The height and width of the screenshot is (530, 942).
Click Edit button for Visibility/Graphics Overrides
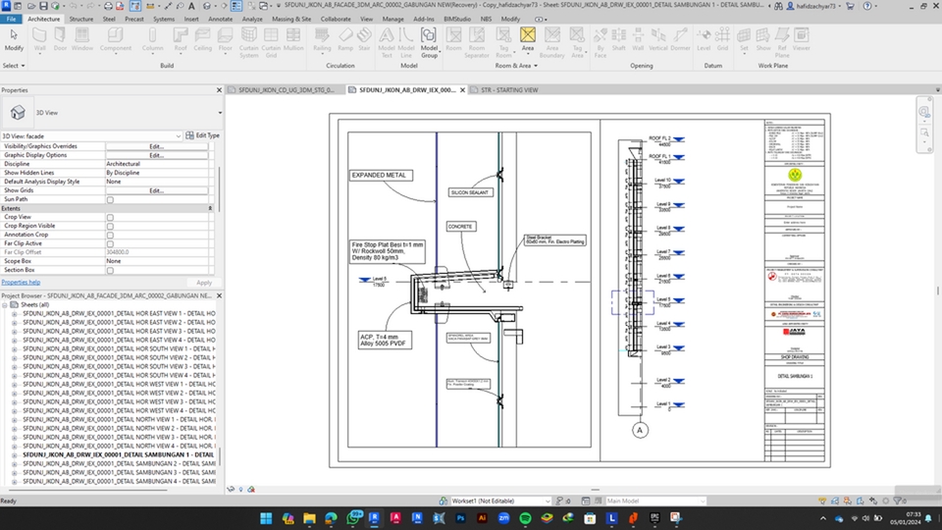(x=156, y=146)
